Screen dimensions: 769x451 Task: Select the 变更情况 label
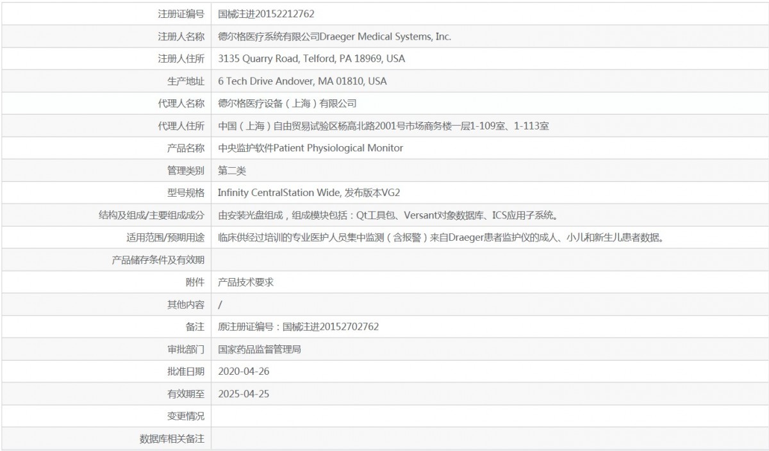(x=186, y=416)
